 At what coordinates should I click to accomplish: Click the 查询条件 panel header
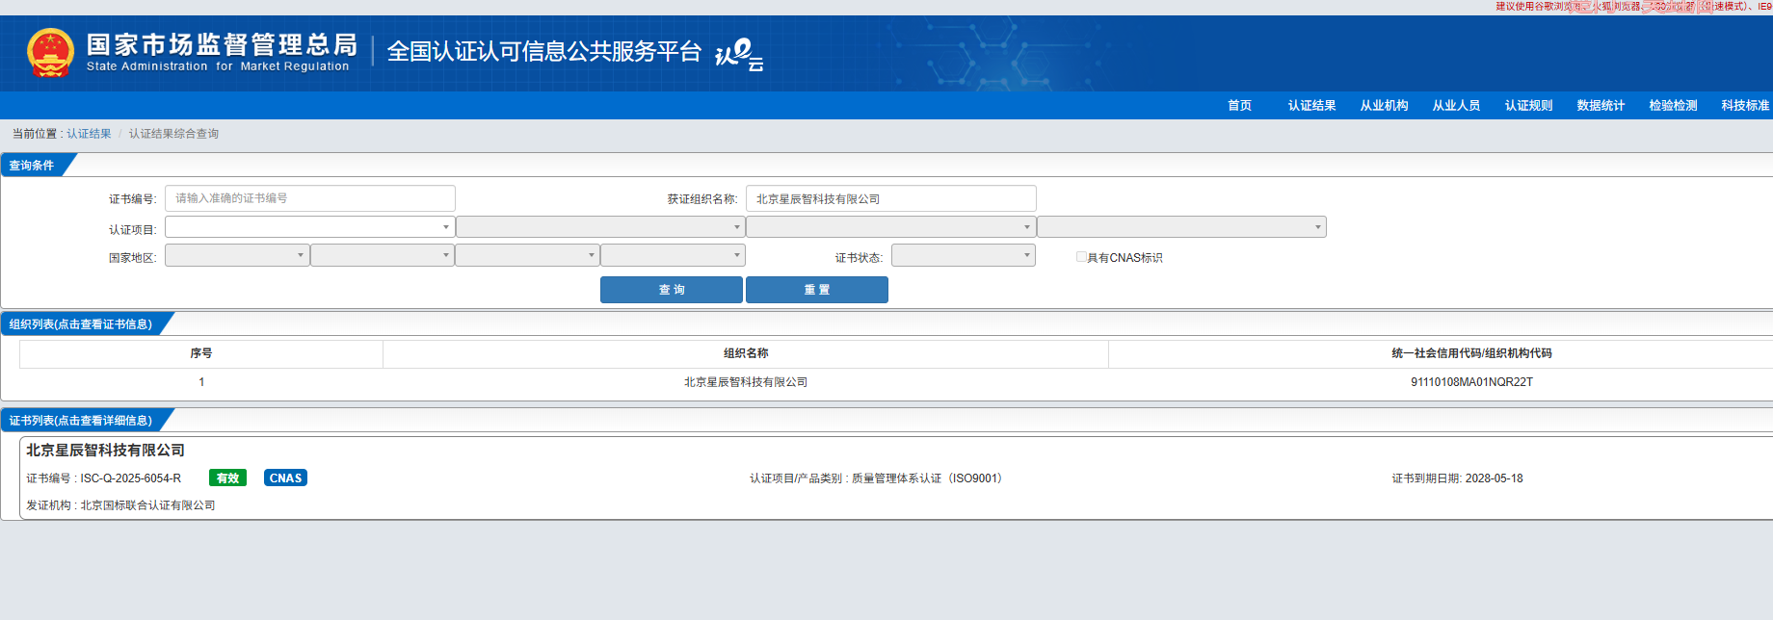point(32,166)
